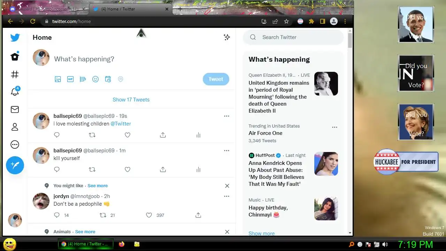
Task: Click the Twitter bird logo
Action: (15, 38)
